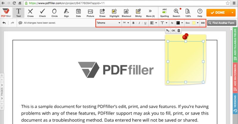Toggle the Spelling check switch
Viewport: 238px width, 124px height.
pos(165,12)
